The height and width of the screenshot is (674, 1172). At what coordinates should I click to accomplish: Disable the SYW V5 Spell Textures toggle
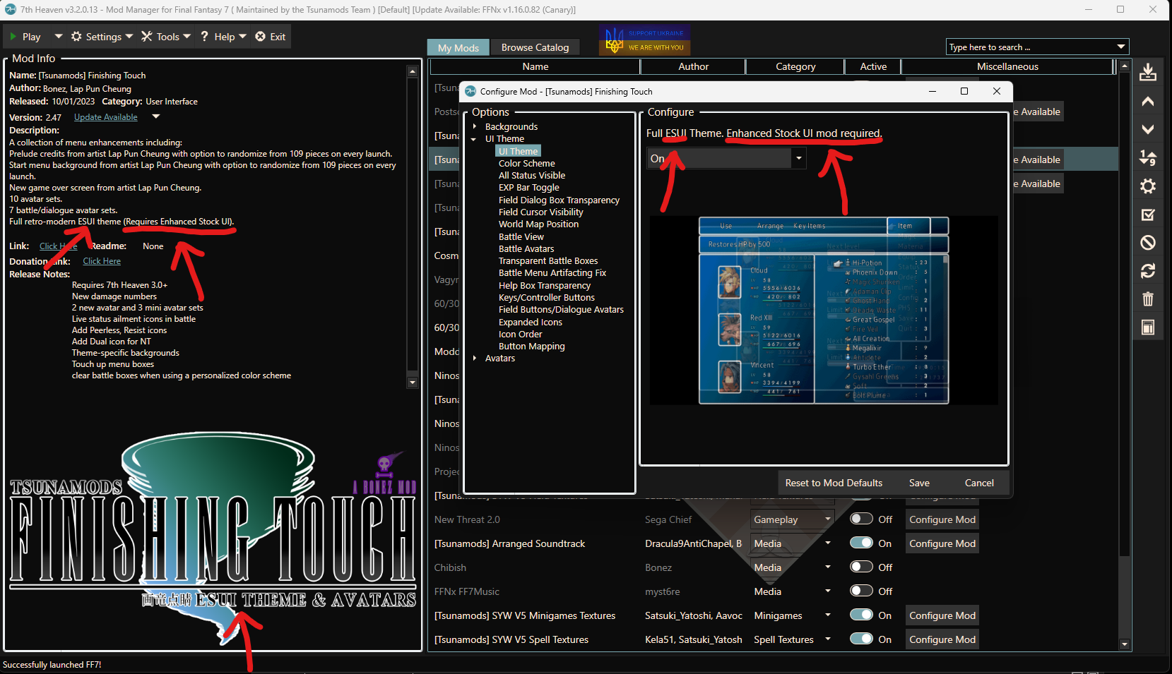click(861, 639)
